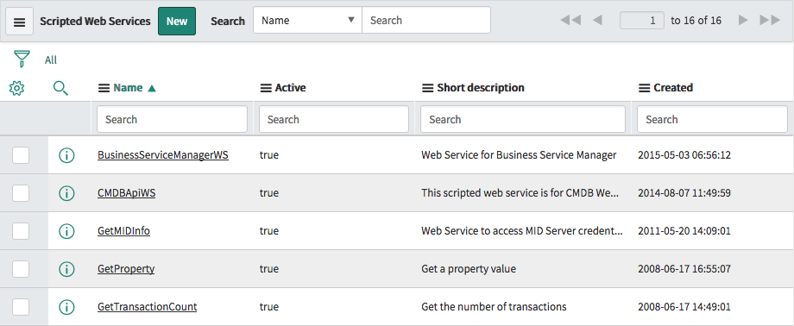The image size is (794, 326).
Task: Preview BusinessServiceManagerWS record info icon
Action: point(66,155)
